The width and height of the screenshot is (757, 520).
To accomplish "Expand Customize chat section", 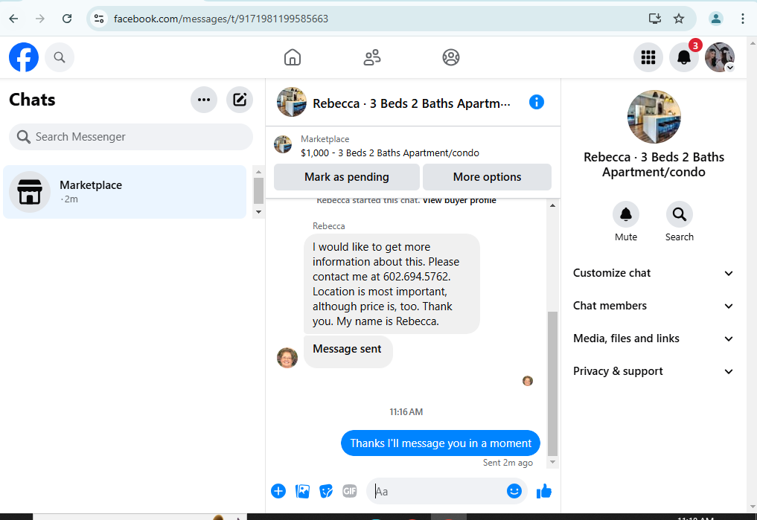I will (x=654, y=273).
